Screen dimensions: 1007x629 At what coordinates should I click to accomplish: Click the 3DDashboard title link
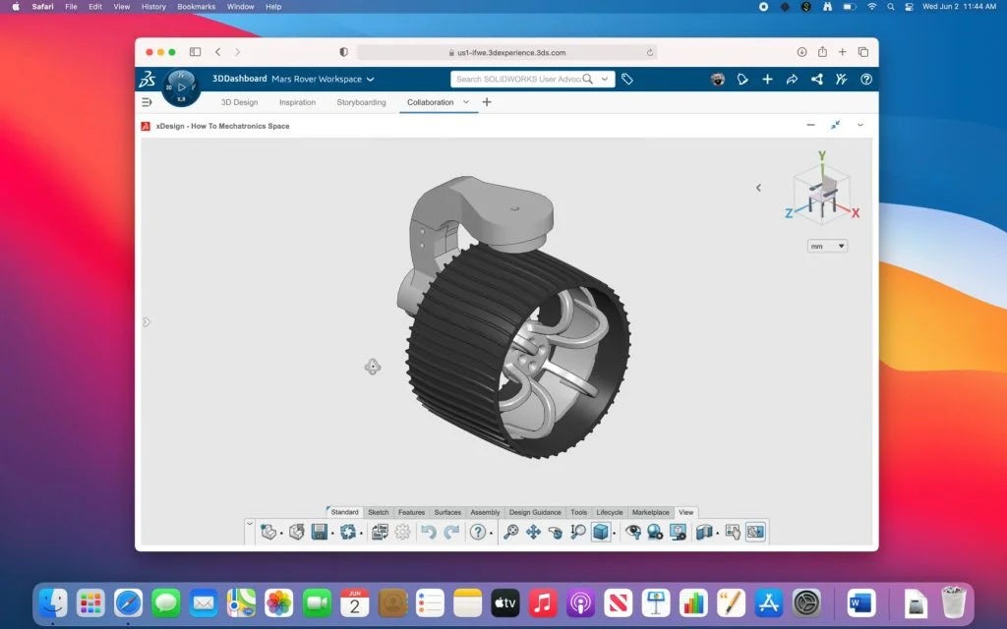[x=239, y=79]
